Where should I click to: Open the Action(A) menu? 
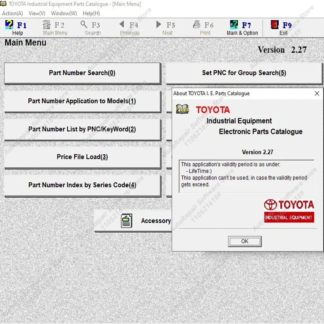pos(12,13)
